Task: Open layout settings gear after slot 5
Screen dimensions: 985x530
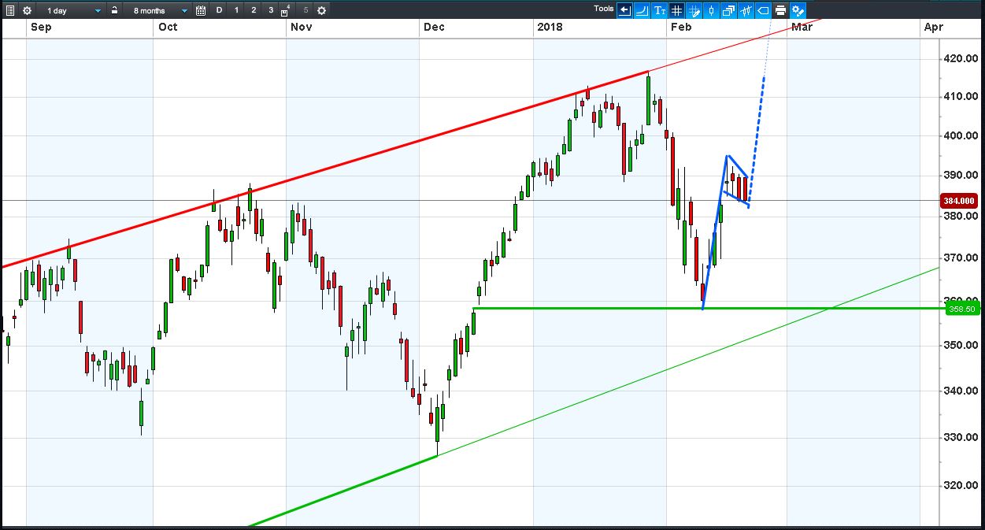Action: coord(321,10)
